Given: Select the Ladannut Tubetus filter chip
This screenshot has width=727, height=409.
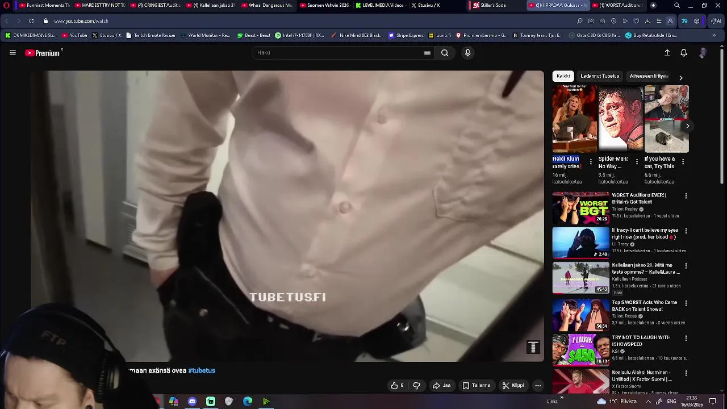Looking at the screenshot, I should [600, 76].
